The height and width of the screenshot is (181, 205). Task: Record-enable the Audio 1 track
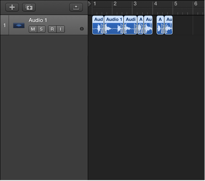(52, 29)
